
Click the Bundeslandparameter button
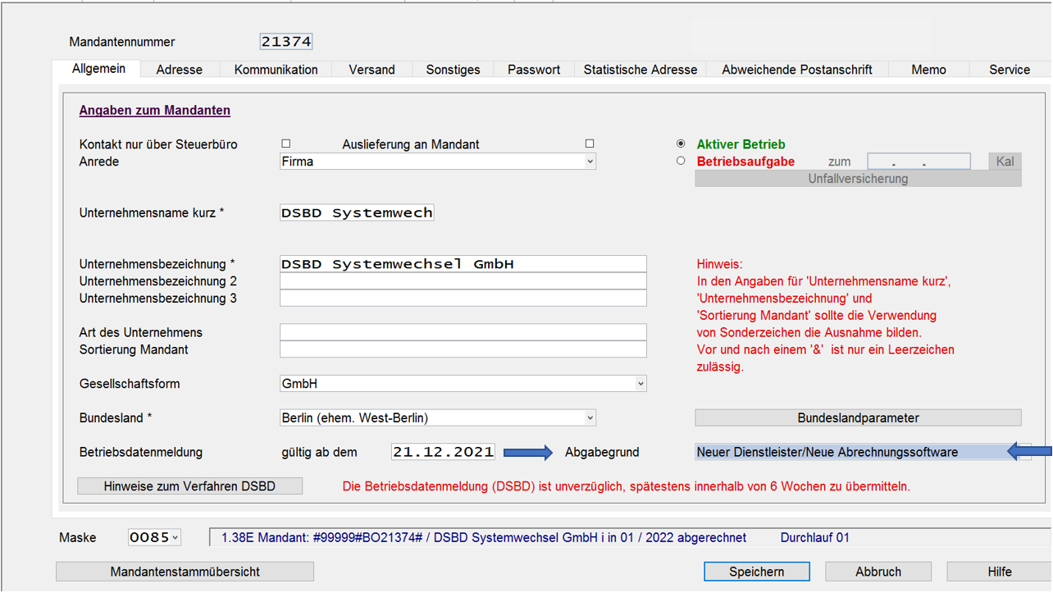pyautogui.click(x=858, y=418)
